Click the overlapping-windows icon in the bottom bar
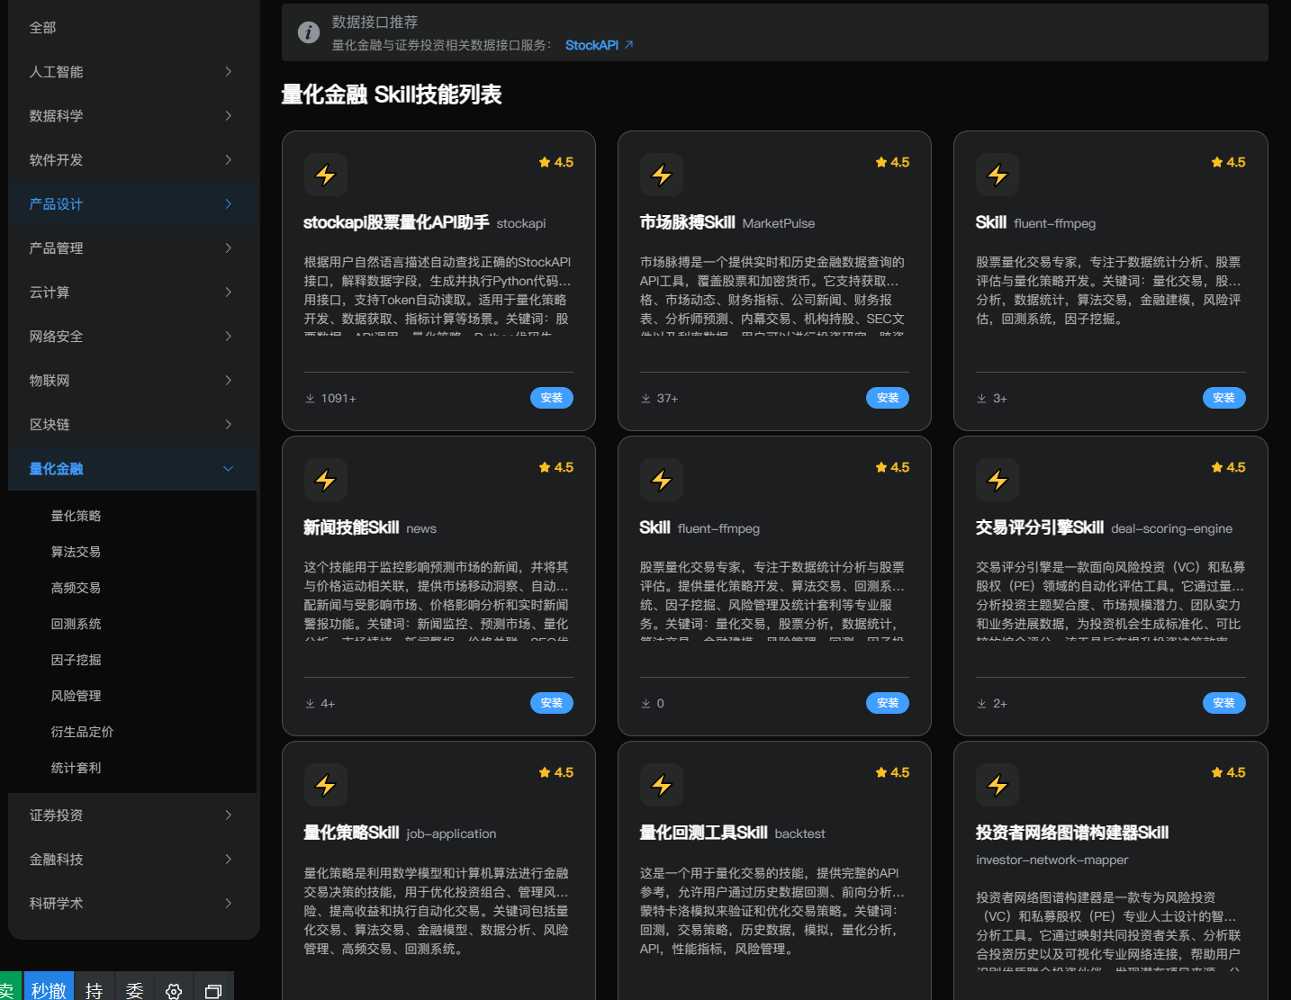 click(x=213, y=988)
